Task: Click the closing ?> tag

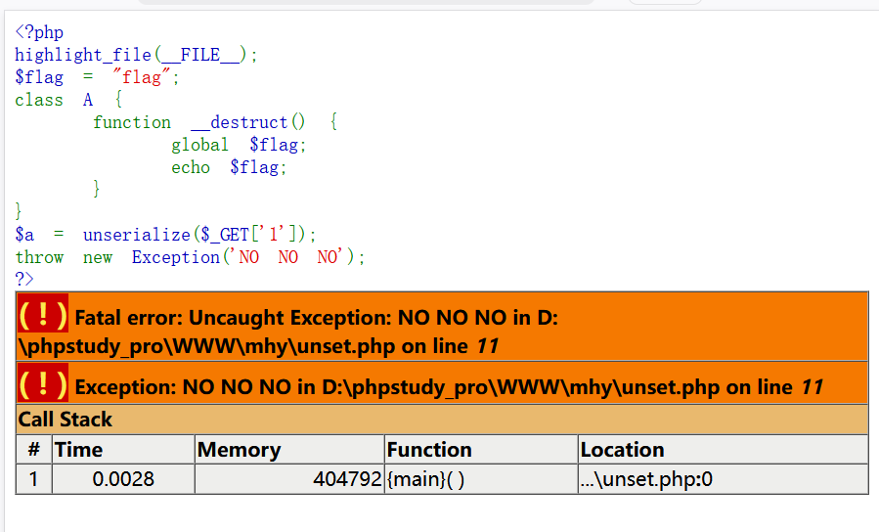Action: (x=24, y=279)
